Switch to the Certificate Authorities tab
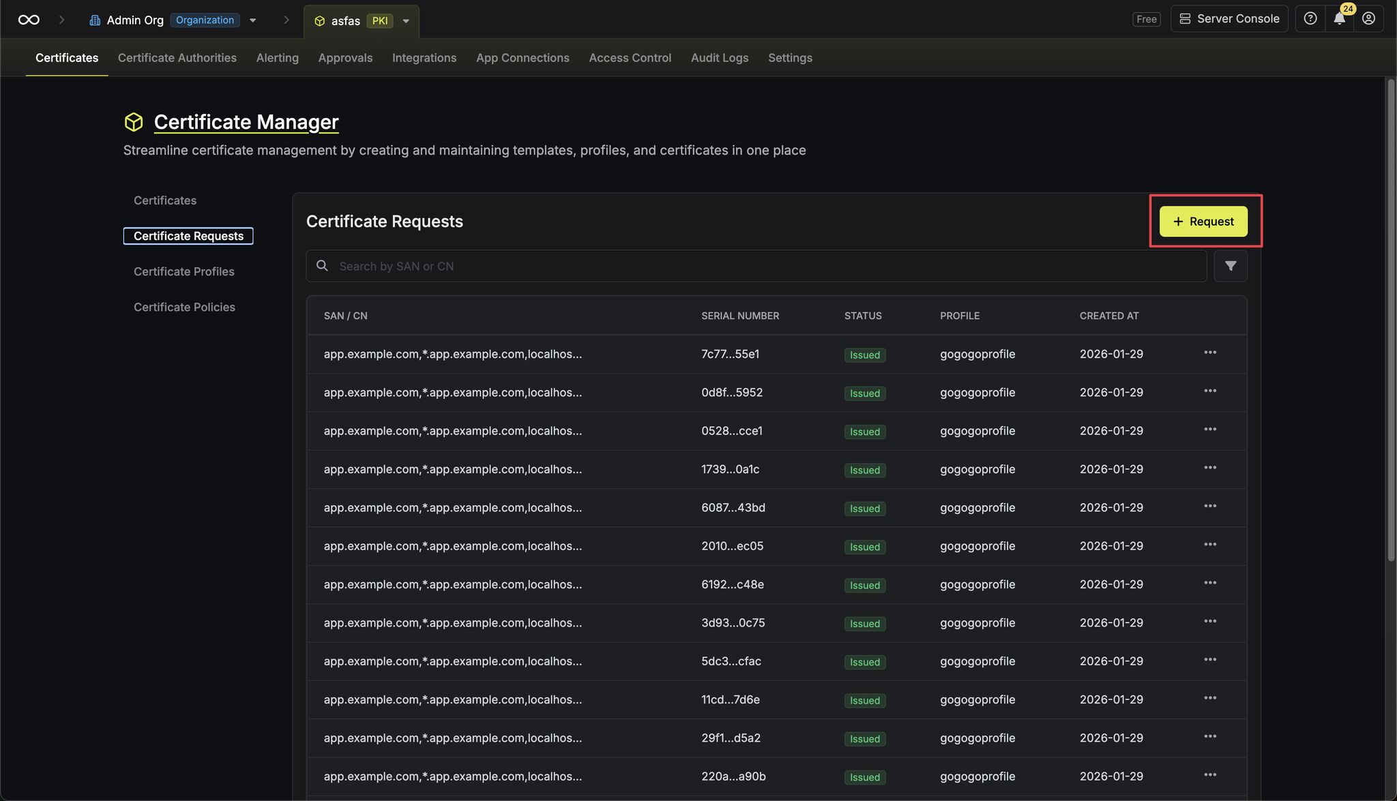Viewport: 1397px width, 801px height. (177, 58)
